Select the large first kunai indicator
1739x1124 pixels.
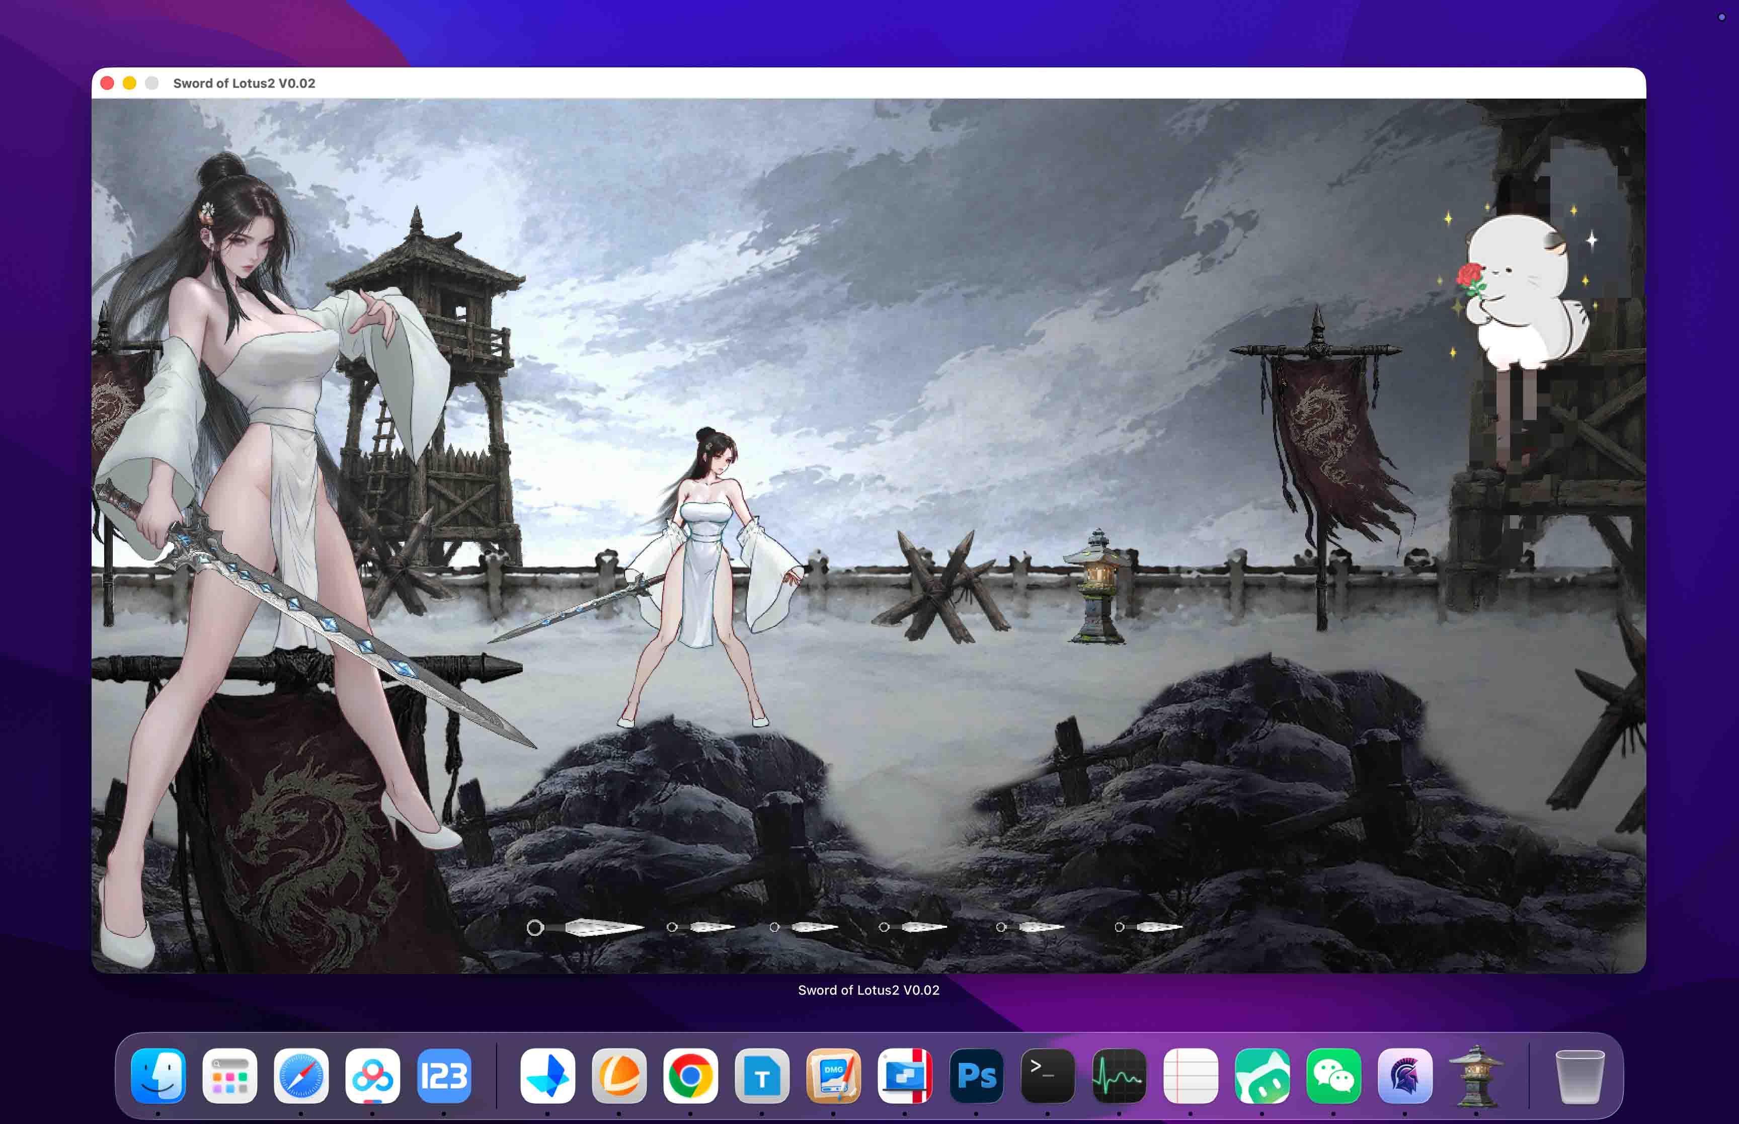tap(586, 927)
